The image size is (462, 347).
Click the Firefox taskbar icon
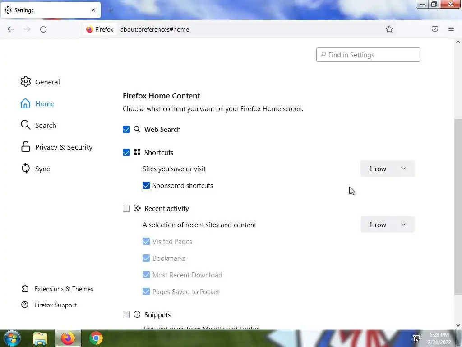[x=68, y=338]
